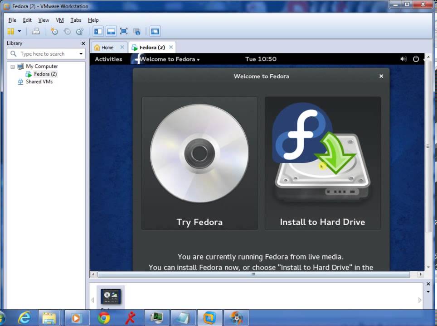Open the power options dropdown arrow next to pause

19,31
